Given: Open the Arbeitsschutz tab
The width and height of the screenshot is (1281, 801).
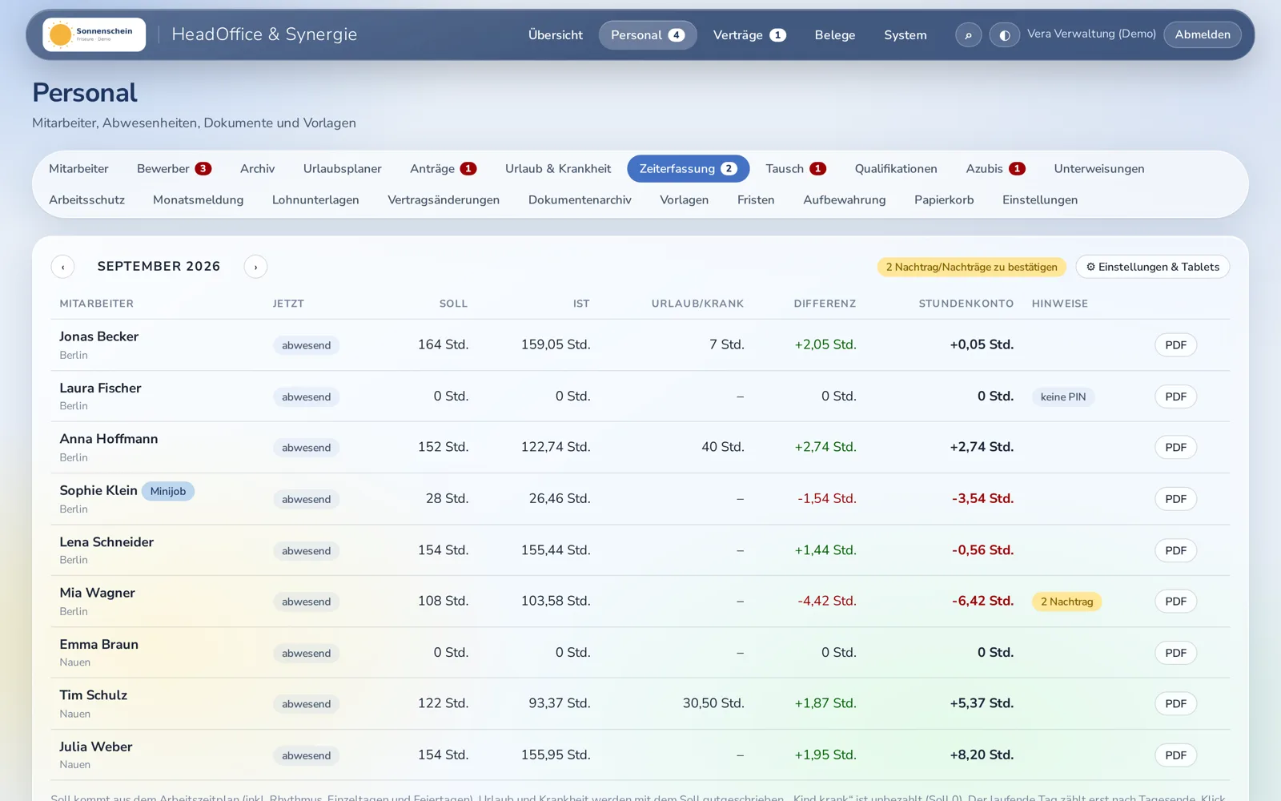Looking at the screenshot, I should [x=86, y=200].
